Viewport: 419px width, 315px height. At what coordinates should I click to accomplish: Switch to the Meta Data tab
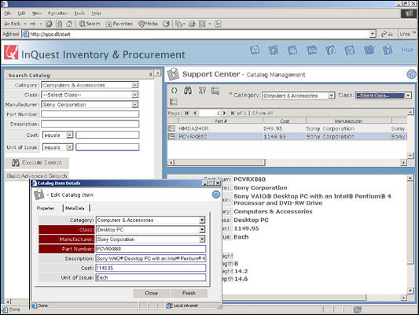[x=75, y=208]
